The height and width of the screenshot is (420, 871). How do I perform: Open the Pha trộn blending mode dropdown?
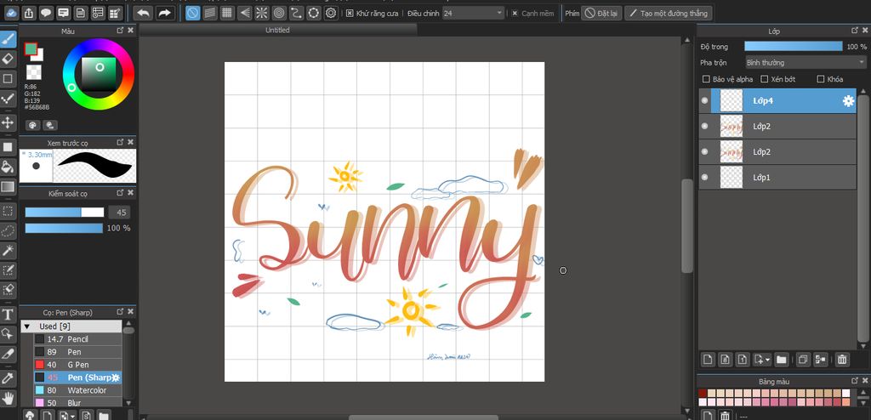tap(806, 62)
